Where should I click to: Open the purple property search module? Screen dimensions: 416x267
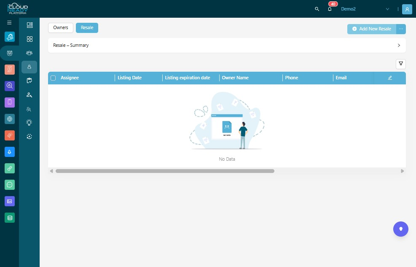point(10,86)
